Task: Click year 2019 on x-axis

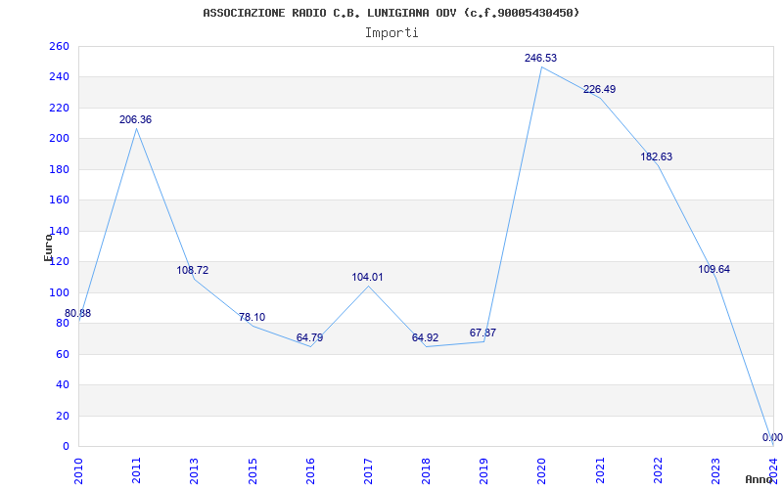Action: tap(484, 470)
